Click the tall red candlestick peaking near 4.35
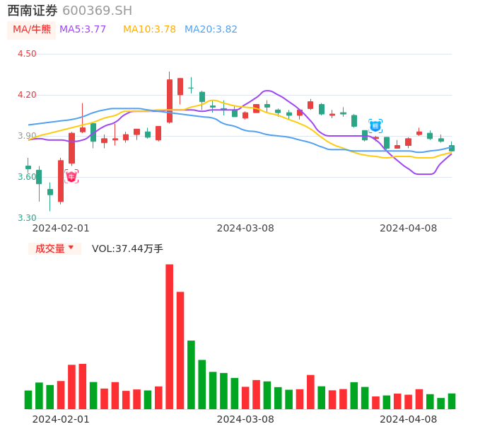Image resolution: width=485 pixels, height=429 pixels. [x=170, y=101]
